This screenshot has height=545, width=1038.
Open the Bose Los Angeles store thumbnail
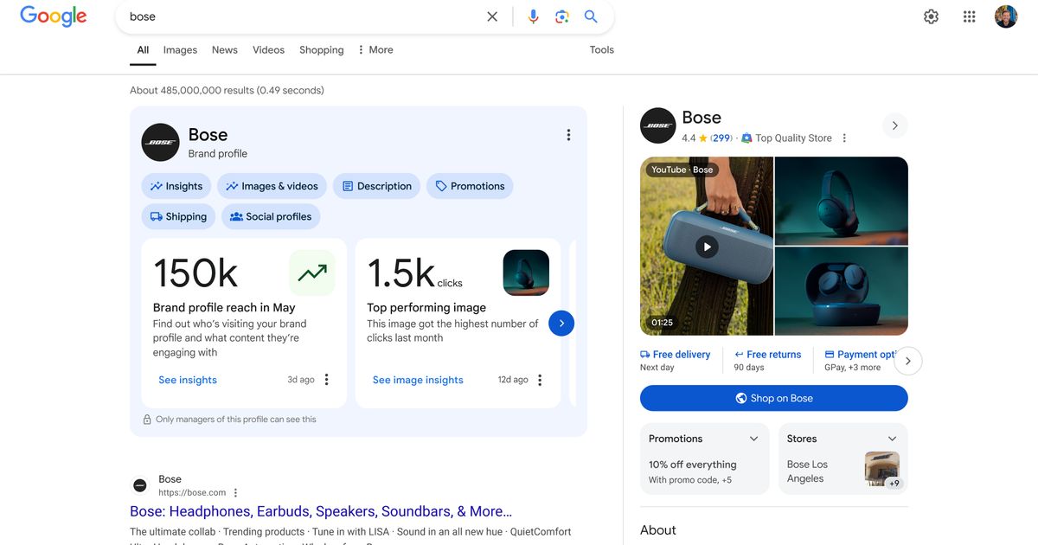point(882,469)
